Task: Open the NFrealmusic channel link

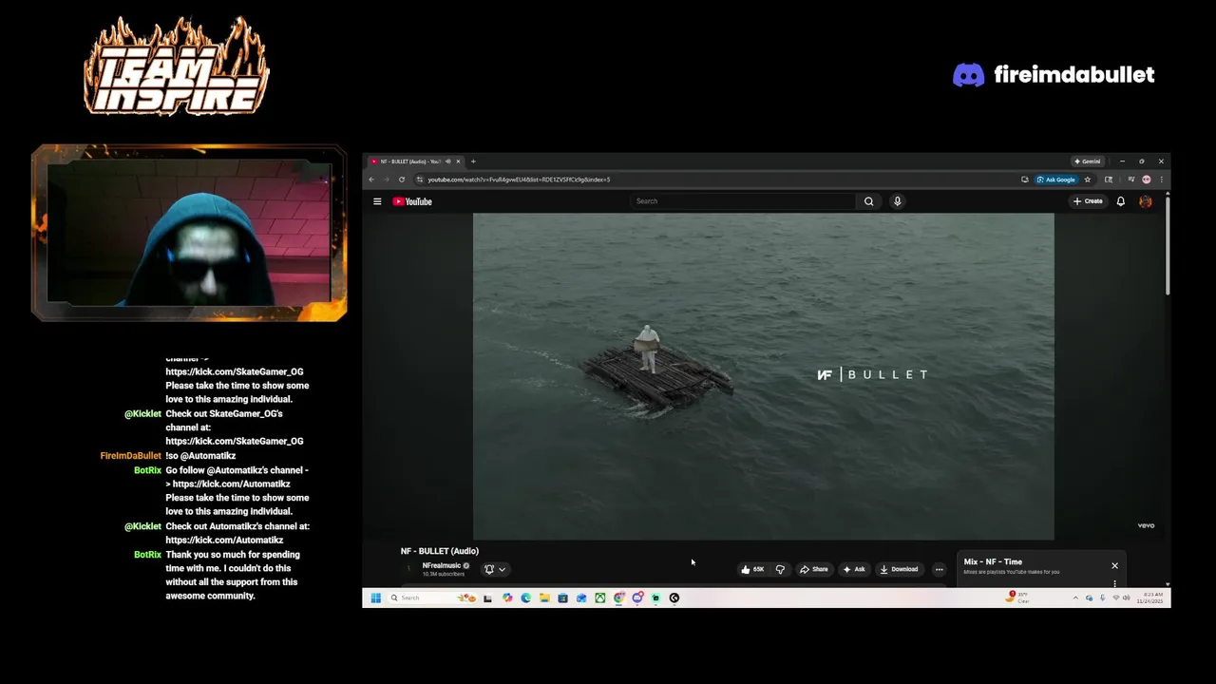Action: coord(442,565)
